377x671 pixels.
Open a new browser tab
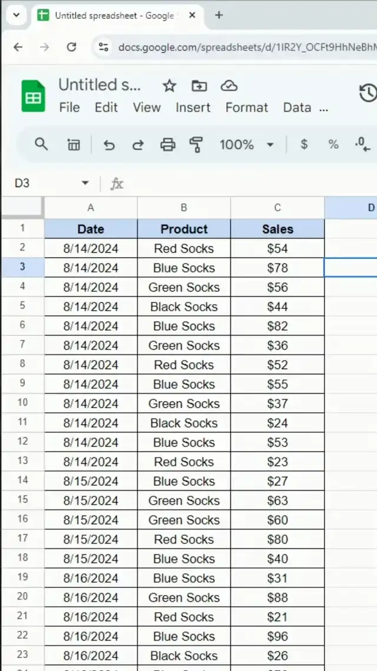click(219, 16)
